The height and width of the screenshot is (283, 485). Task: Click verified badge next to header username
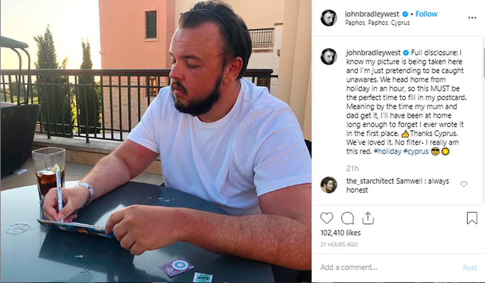(405, 14)
